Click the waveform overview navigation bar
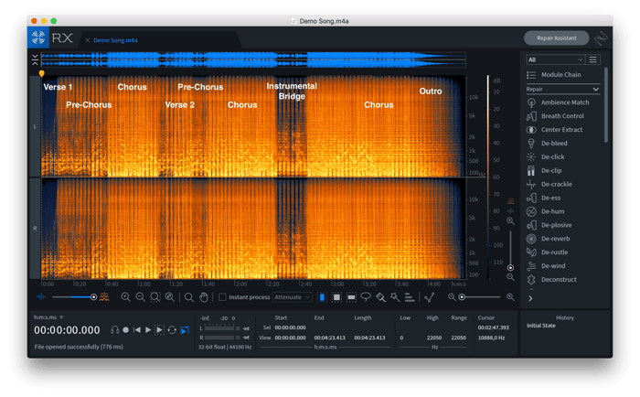This screenshot has width=640, height=397. [253, 59]
